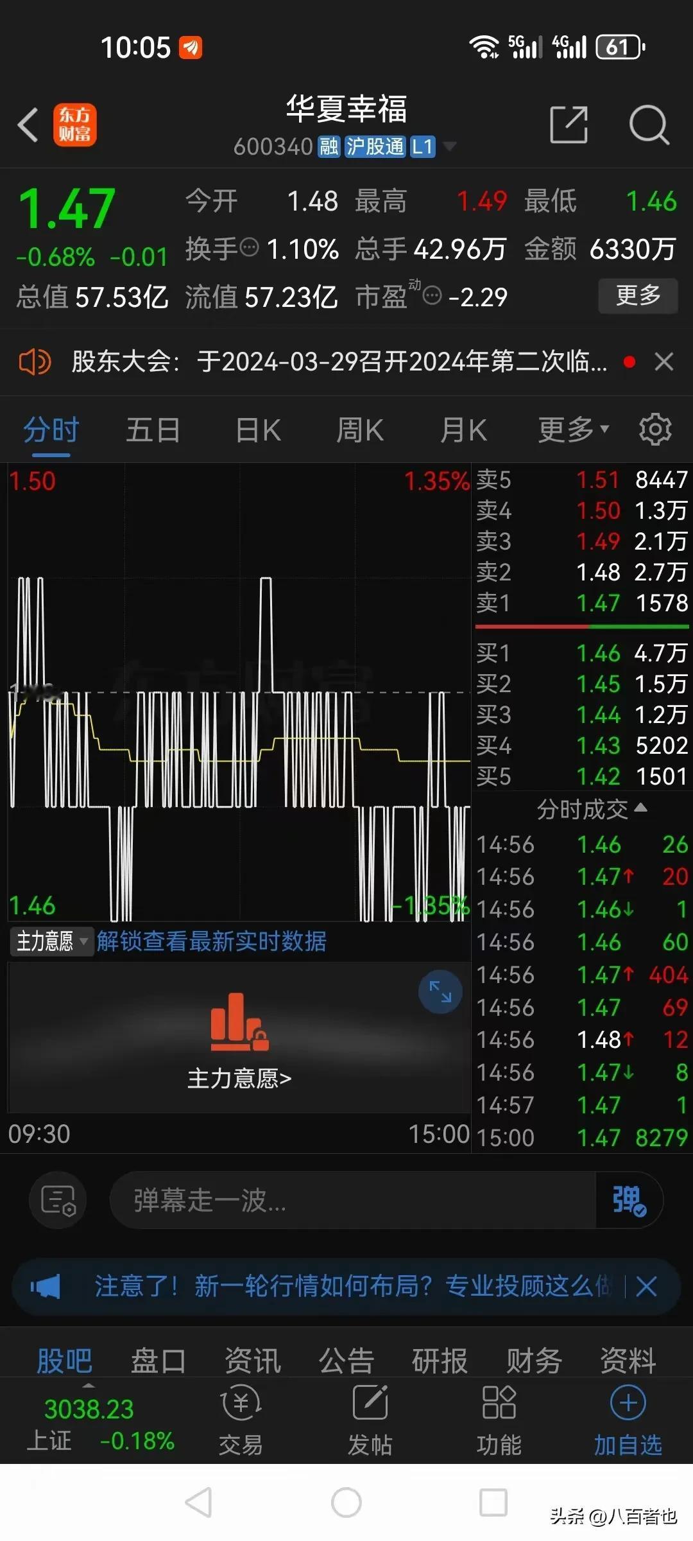Viewport: 693px width, 1541px height.
Task: Expand the 上证 index ticker arrow
Action: [x=89, y=1386]
